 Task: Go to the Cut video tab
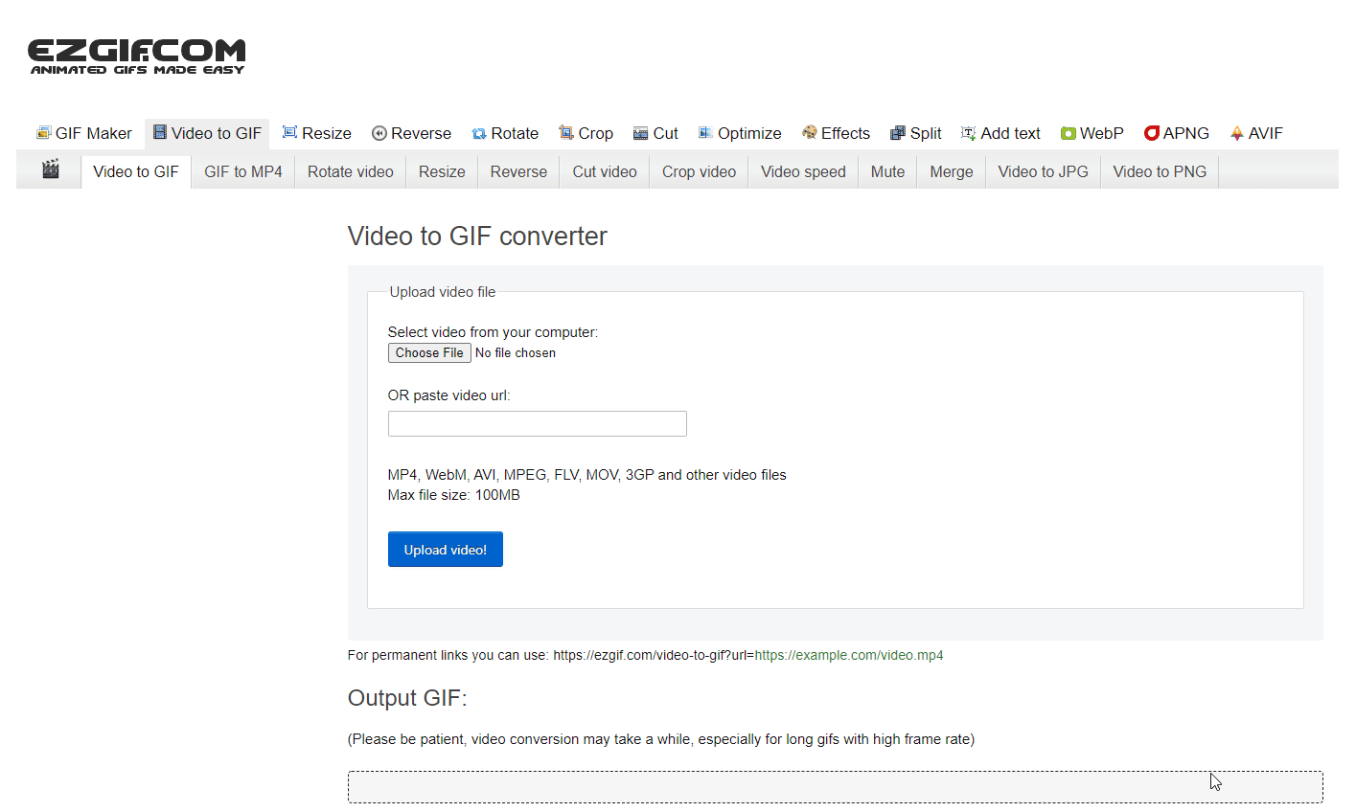pos(605,172)
